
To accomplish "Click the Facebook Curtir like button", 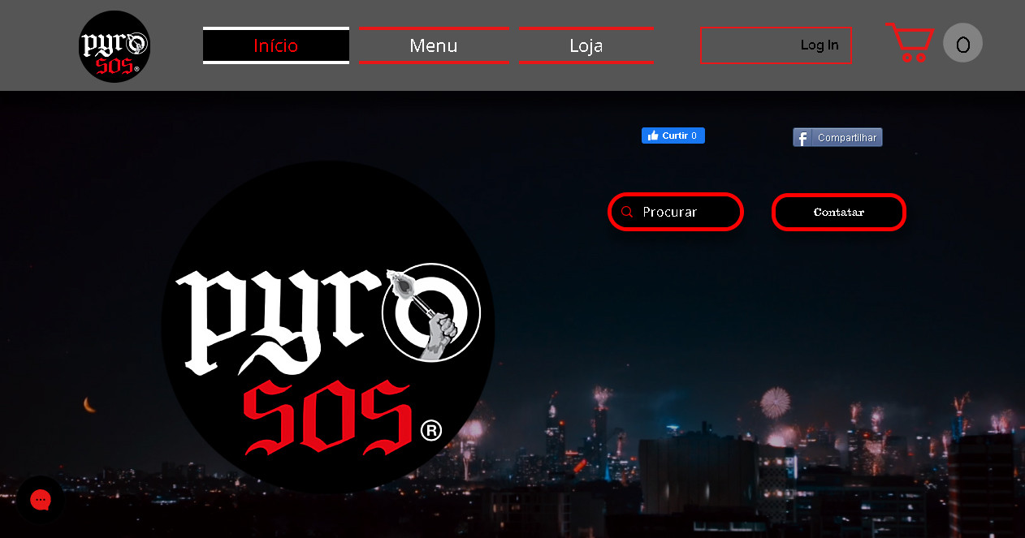I will click(x=673, y=136).
